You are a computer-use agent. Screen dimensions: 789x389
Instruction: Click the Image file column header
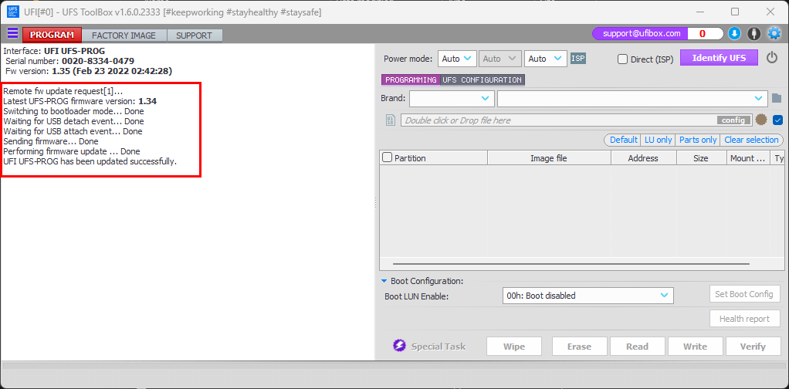[549, 158]
